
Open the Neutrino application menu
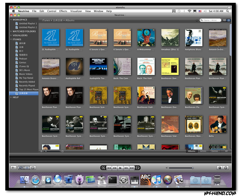coord(23,11)
